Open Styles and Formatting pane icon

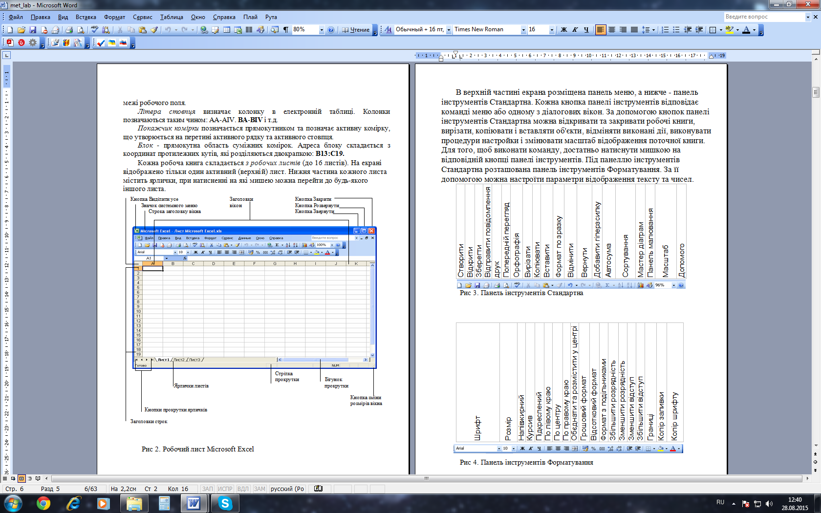(x=388, y=30)
